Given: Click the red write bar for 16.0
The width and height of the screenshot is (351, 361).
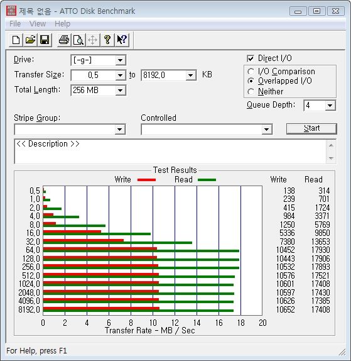Looking at the screenshot, I should click(x=72, y=231).
